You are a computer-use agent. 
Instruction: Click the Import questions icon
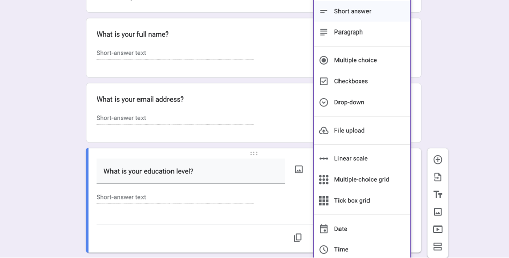(437, 177)
